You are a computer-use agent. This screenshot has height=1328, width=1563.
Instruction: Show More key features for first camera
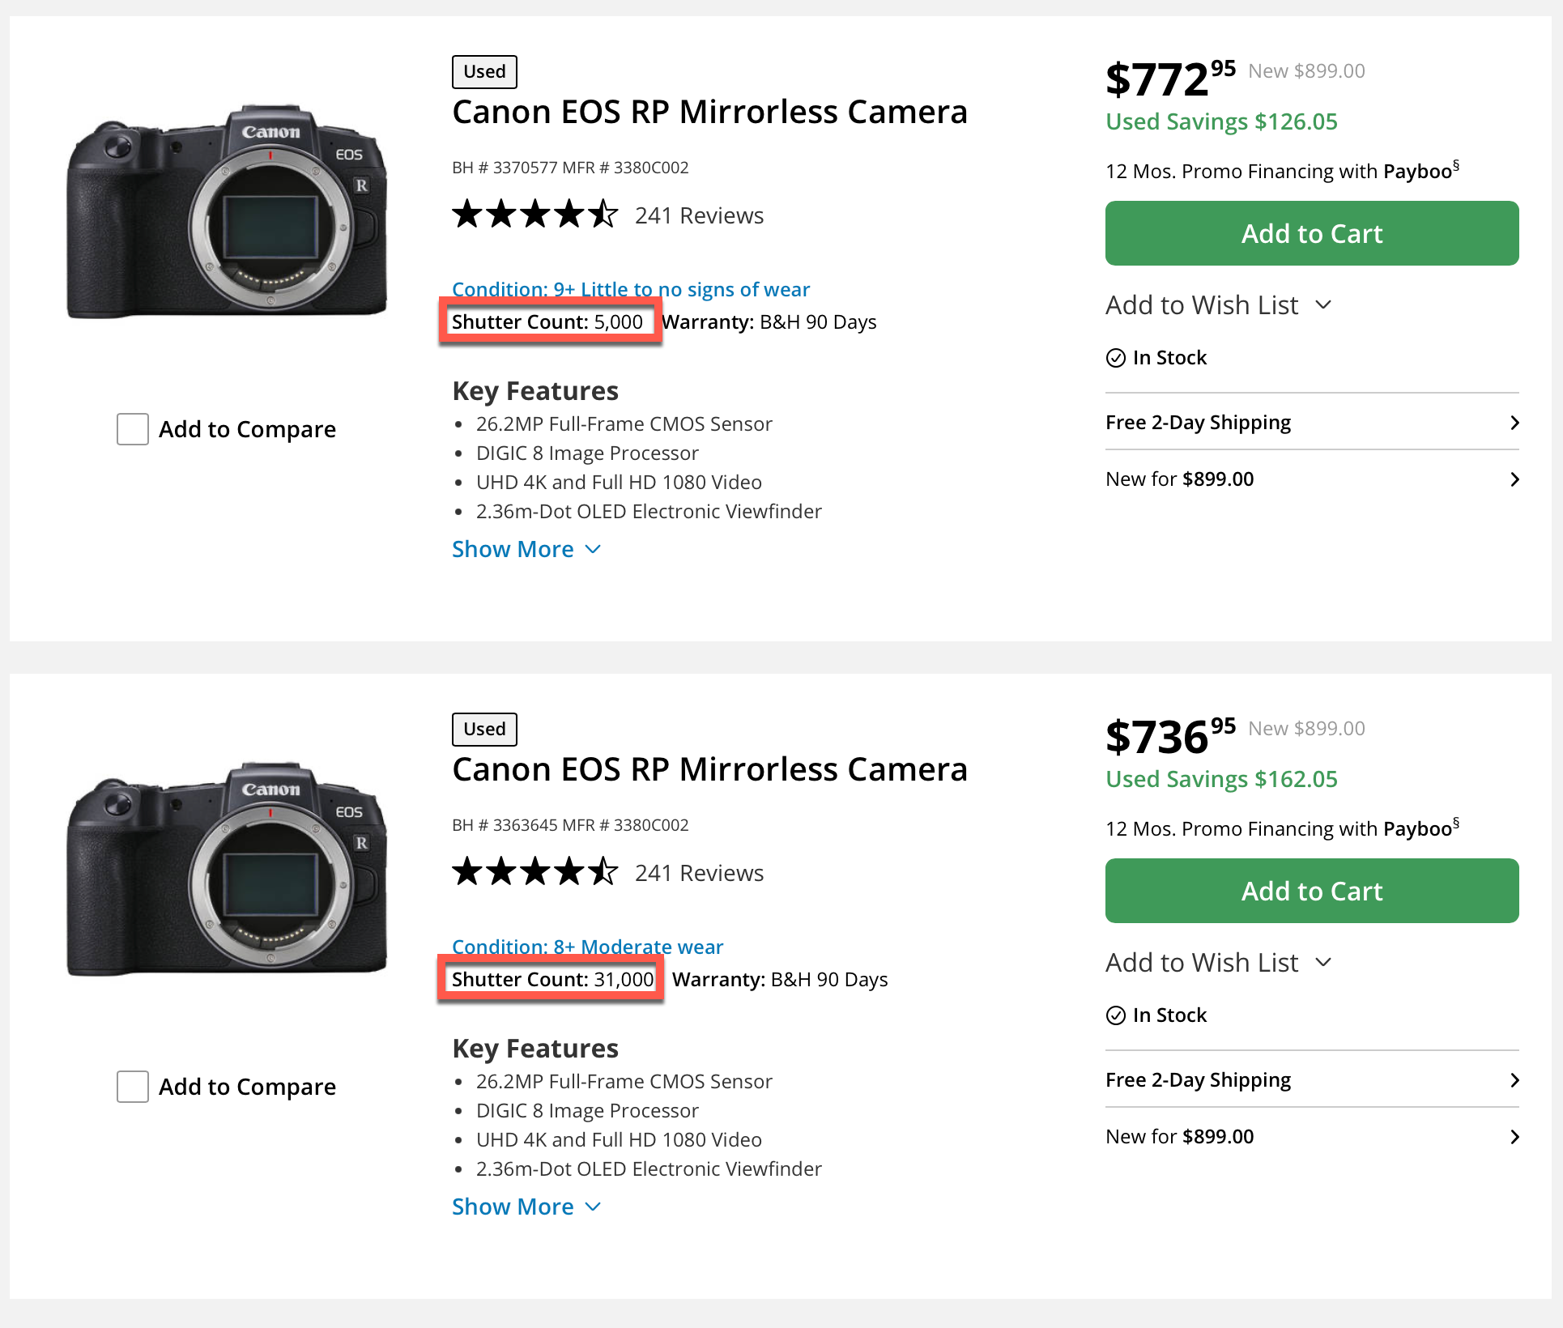tap(526, 549)
